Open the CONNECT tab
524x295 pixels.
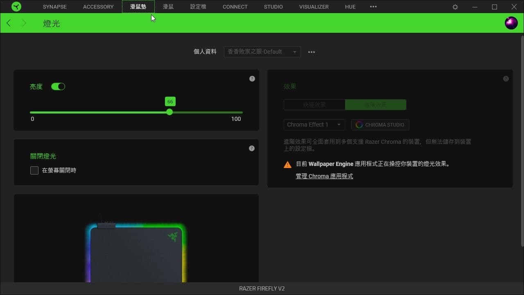tap(235, 7)
